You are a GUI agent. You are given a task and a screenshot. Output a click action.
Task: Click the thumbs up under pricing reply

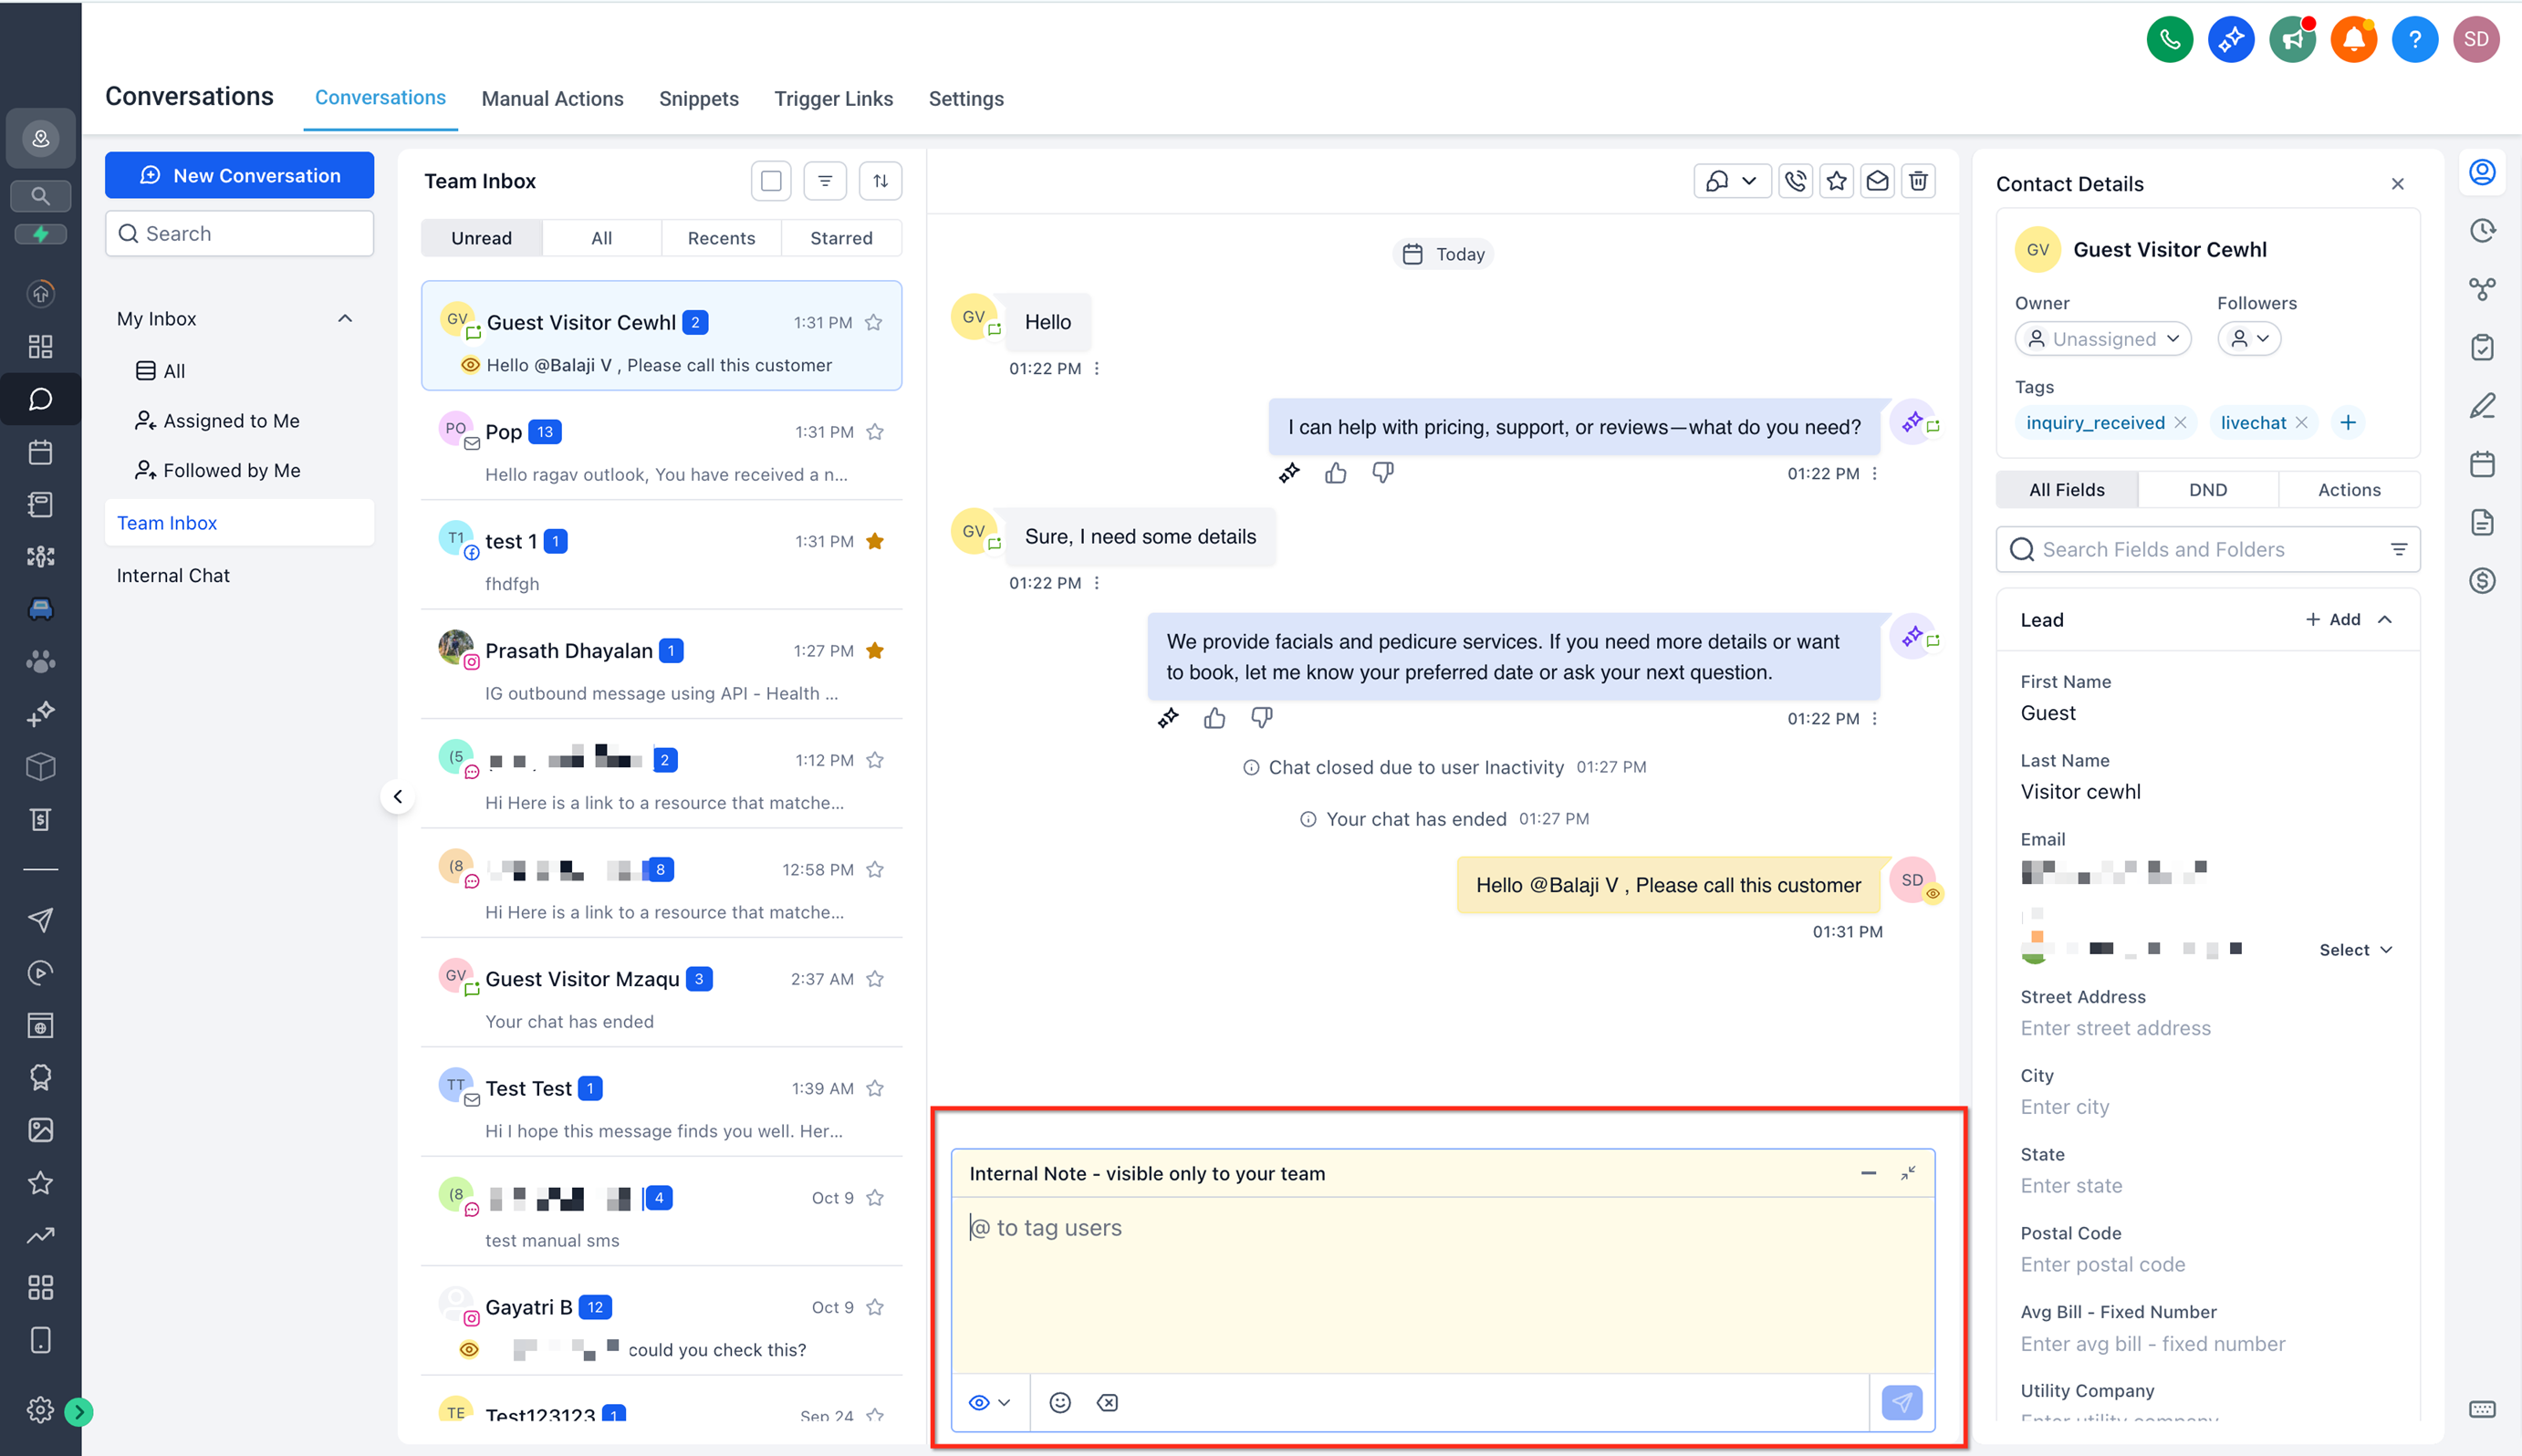point(1335,473)
